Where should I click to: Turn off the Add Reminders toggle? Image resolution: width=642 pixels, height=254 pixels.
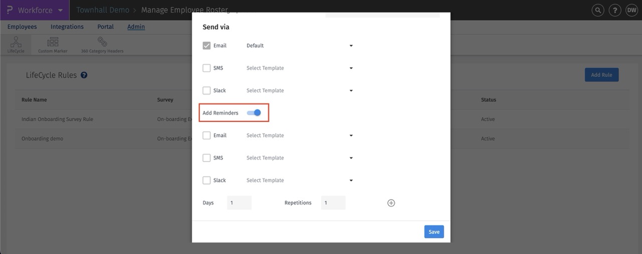(254, 113)
